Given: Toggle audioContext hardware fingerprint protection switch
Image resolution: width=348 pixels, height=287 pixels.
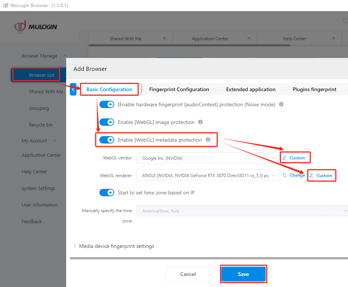Looking at the screenshot, I should click(x=107, y=104).
